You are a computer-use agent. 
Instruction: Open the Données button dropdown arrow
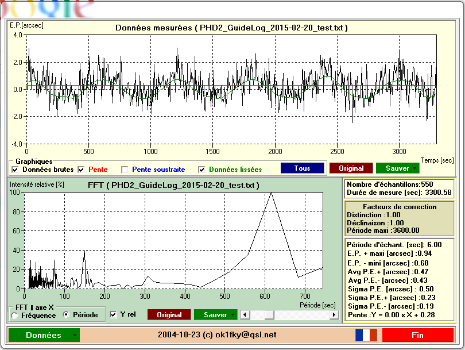pyautogui.click(x=75, y=335)
